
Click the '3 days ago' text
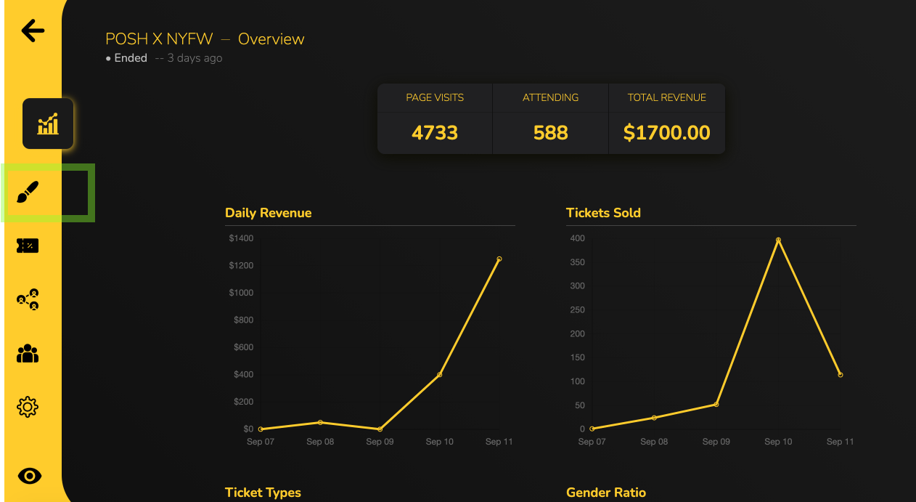point(195,58)
